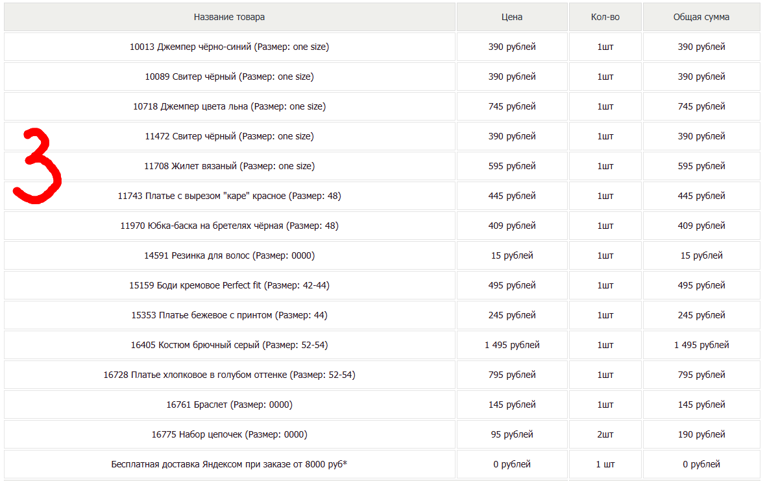This screenshot has width=765, height=481.
Task: Click the 15159 Боди кремовое Perfect fit row
Action: point(229,285)
